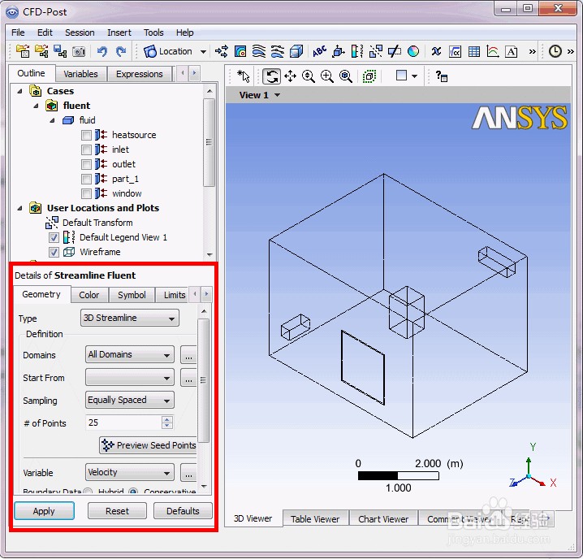Viewport: 583px width, 559px height.
Task: Insert a Clip Plane
Action: click(395, 51)
